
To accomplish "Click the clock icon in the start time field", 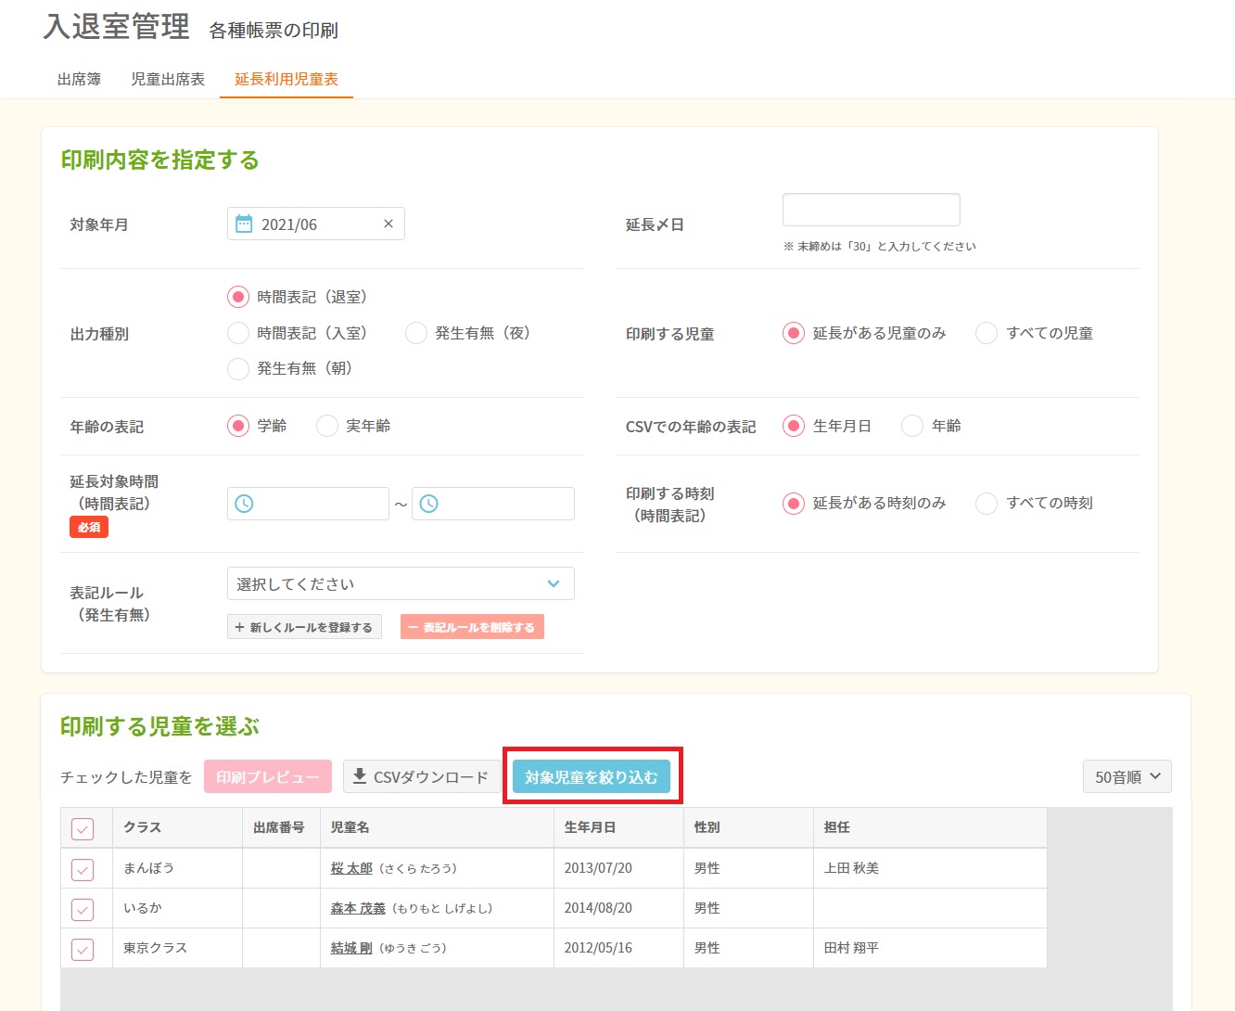I will (244, 504).
